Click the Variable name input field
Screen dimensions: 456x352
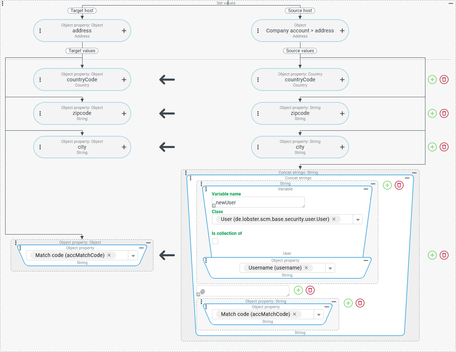point(258,203)
